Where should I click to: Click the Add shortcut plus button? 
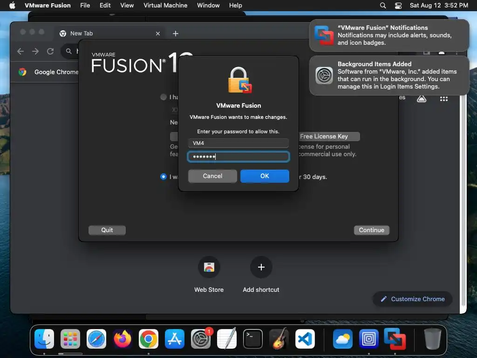click(x=261, y=267)
